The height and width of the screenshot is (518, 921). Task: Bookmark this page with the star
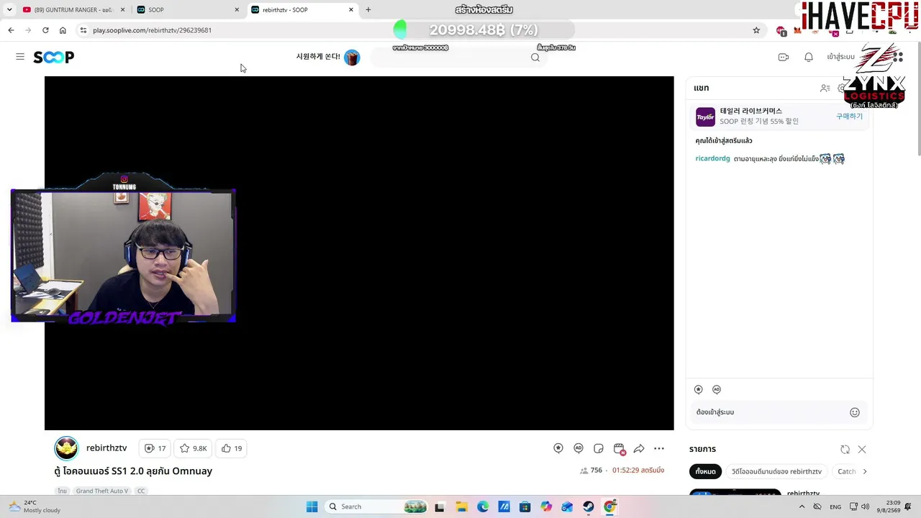pyautogui.click(x=756, y=30)
